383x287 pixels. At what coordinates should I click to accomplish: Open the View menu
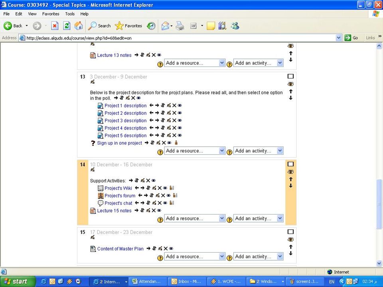pyautogui.click(x=32, y=14)
